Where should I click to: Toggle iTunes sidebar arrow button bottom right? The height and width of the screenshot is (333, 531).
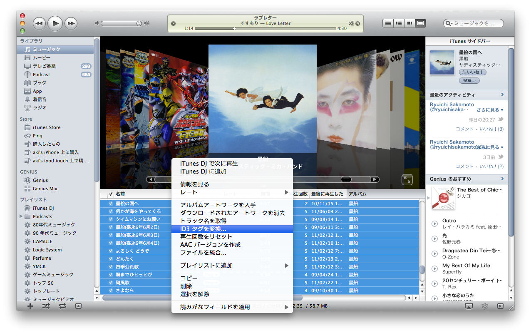click(500, 306)
